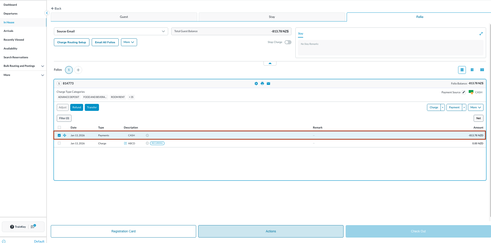Switch to three-column grid view icon
The image size is (491, 243).
click(482, 70)
